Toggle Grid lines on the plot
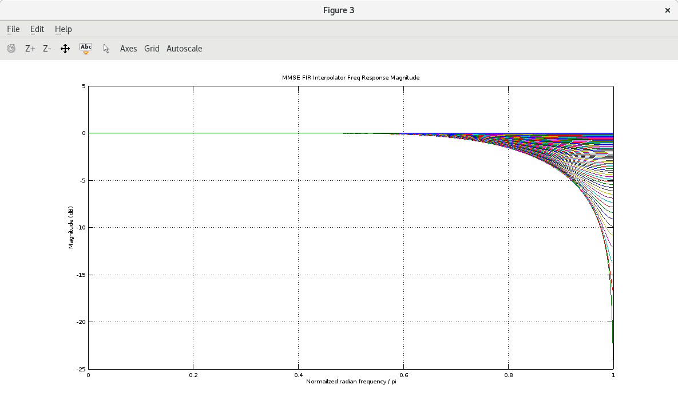This screenshot has height=408, width=678. click(152, 49)
